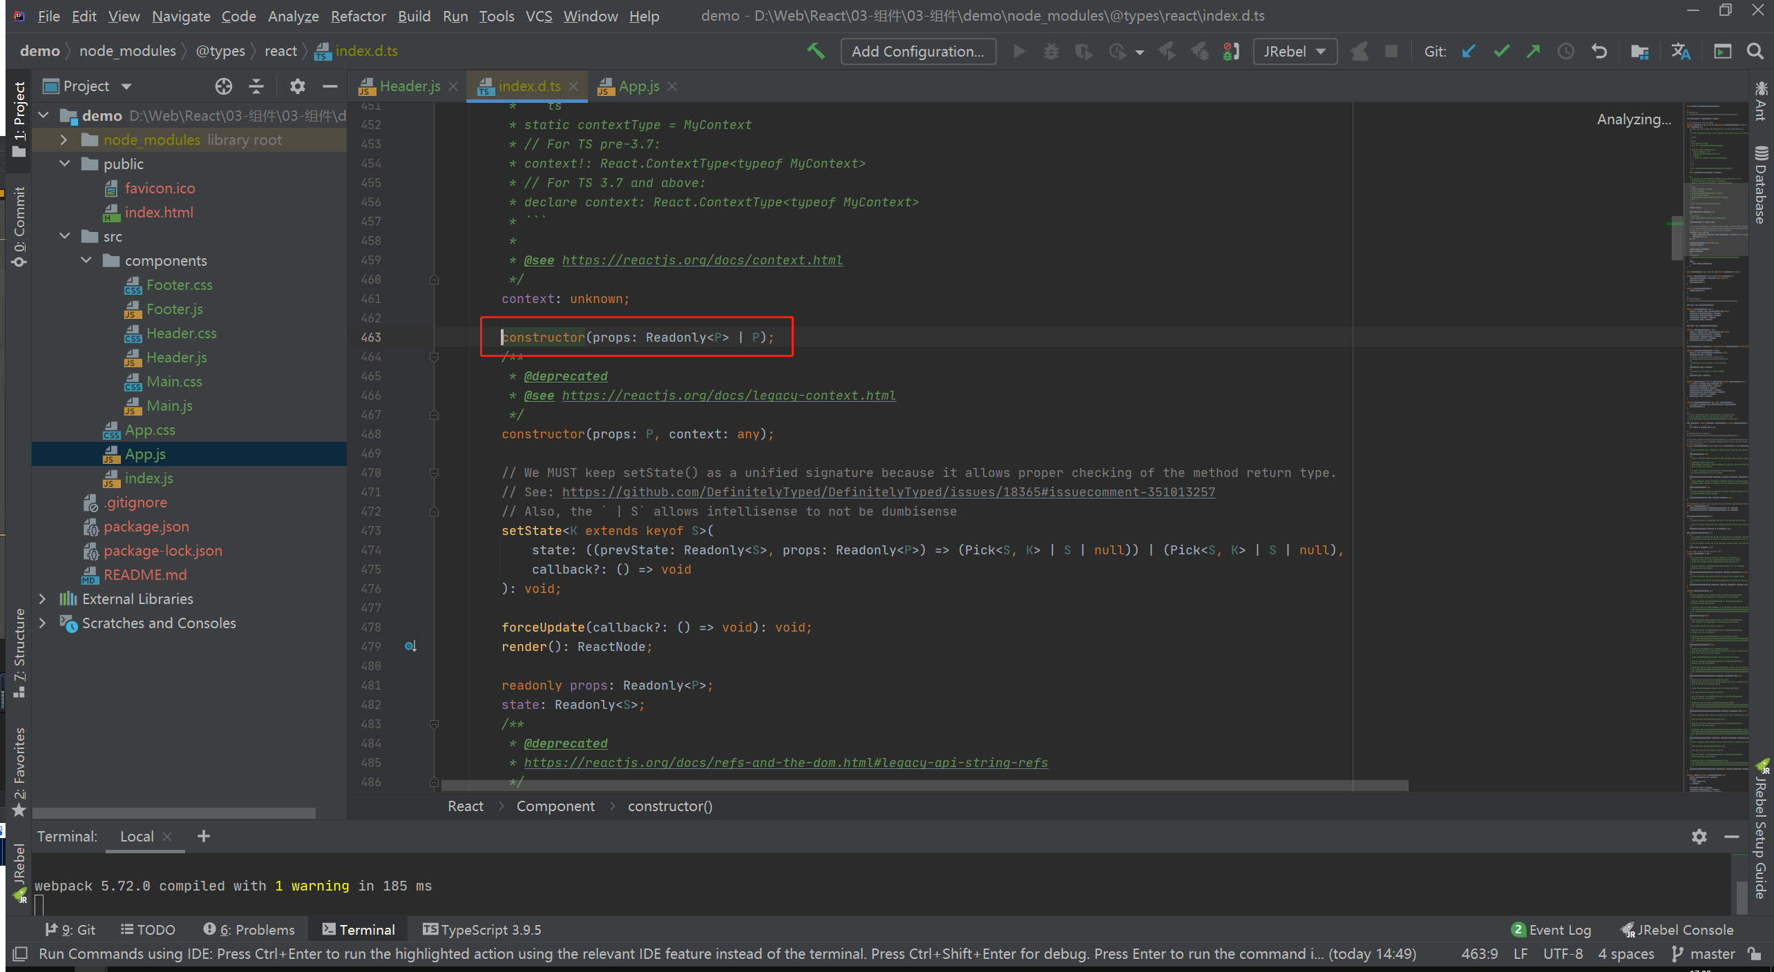The height and width of the screenshot is (972, 1774).
Task: Open the Translate icon in toolbar
Action: coord(1680,51)
